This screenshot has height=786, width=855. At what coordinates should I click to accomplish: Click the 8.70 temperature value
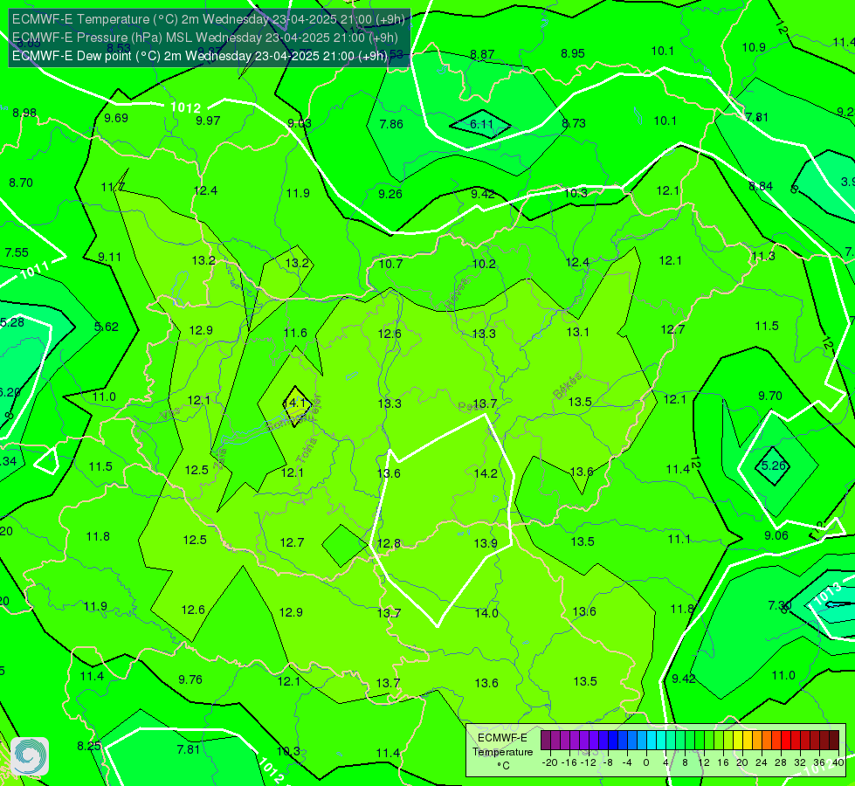21,183
